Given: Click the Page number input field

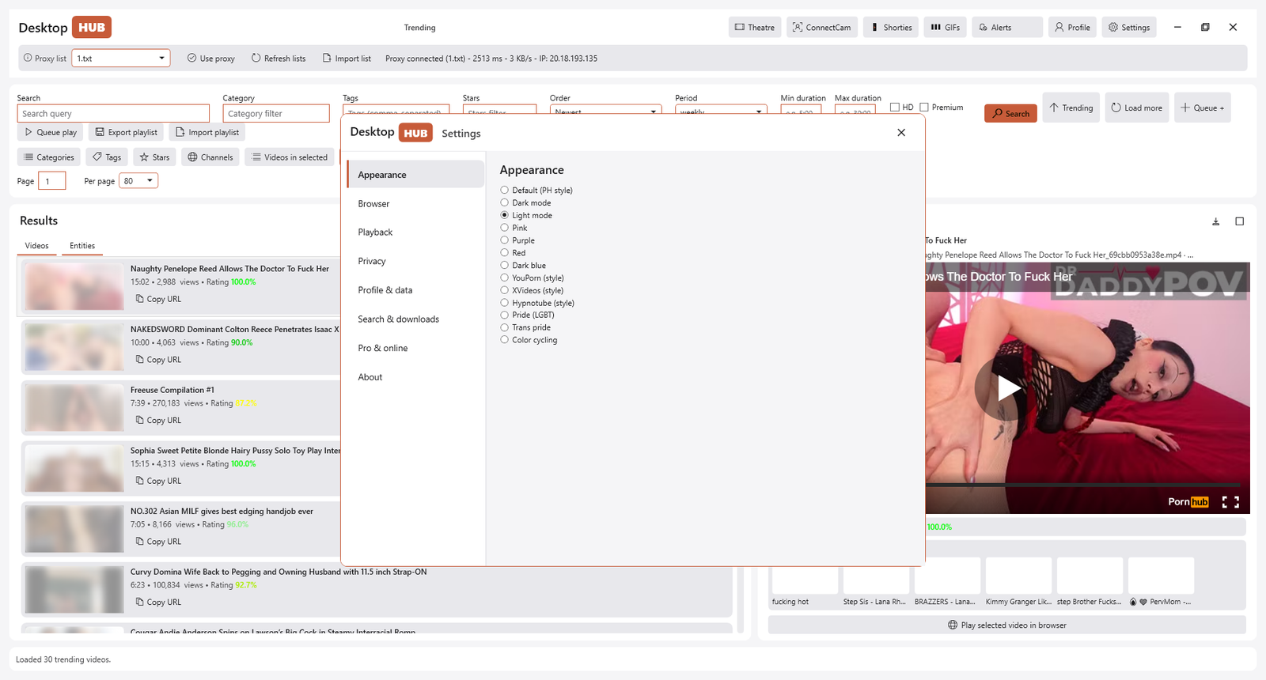Looking at the screenshot, I should (x=52, y=181).
